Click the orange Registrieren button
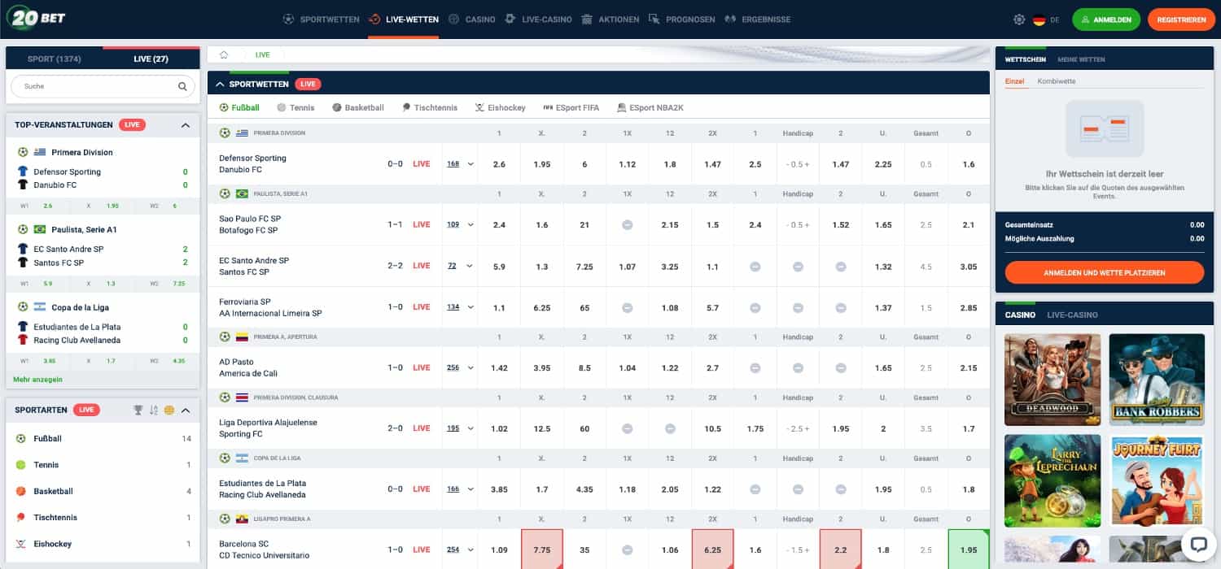Viewport: 1221px width, 569px height. click(x=1181, y=20)
